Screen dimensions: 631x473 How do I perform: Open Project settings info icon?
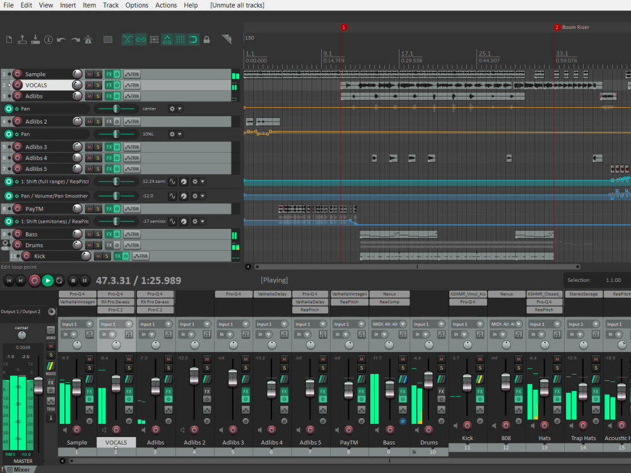coord(49,39)
